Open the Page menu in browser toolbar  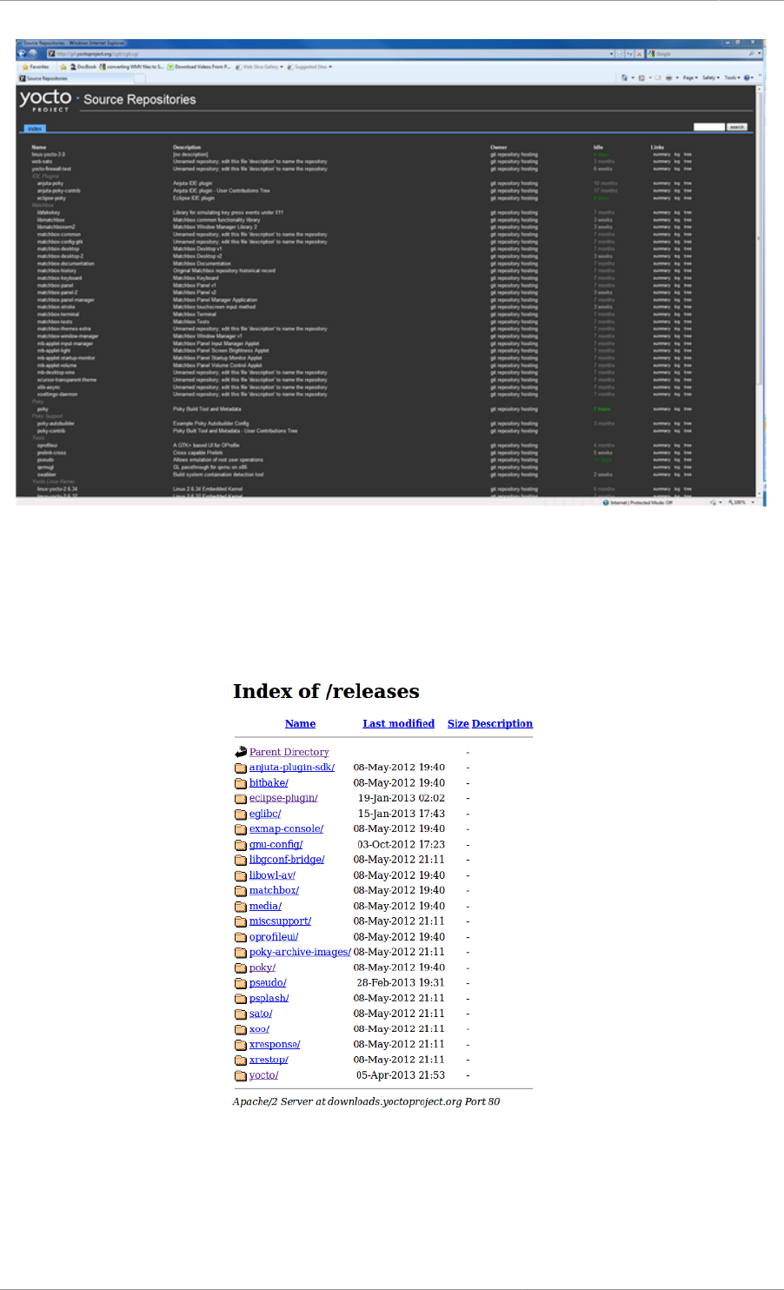coord(690,78)
